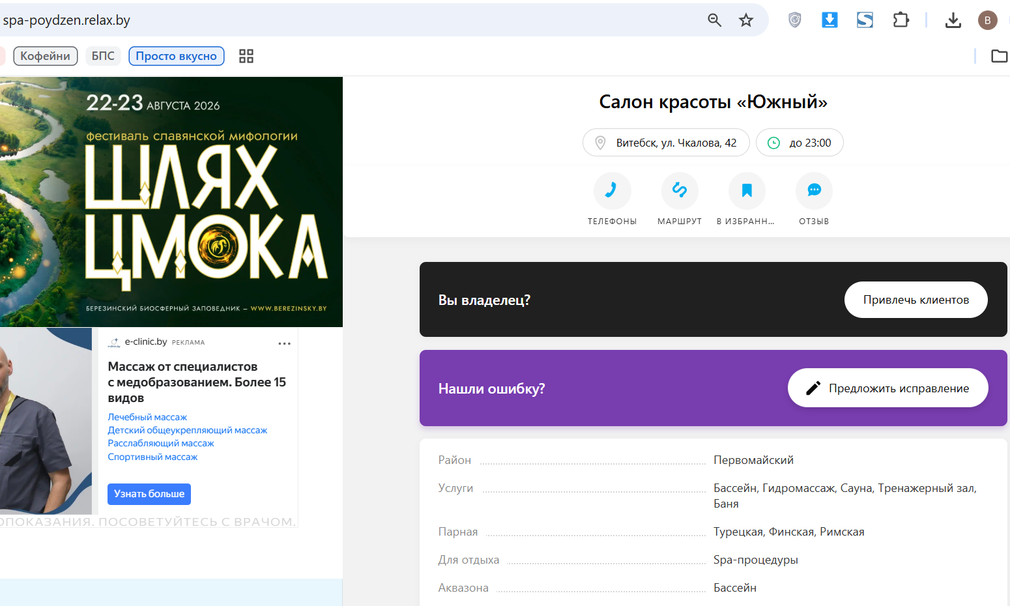
Task: Open the Лечебный массаж link
Action: (x=147, y=417)
